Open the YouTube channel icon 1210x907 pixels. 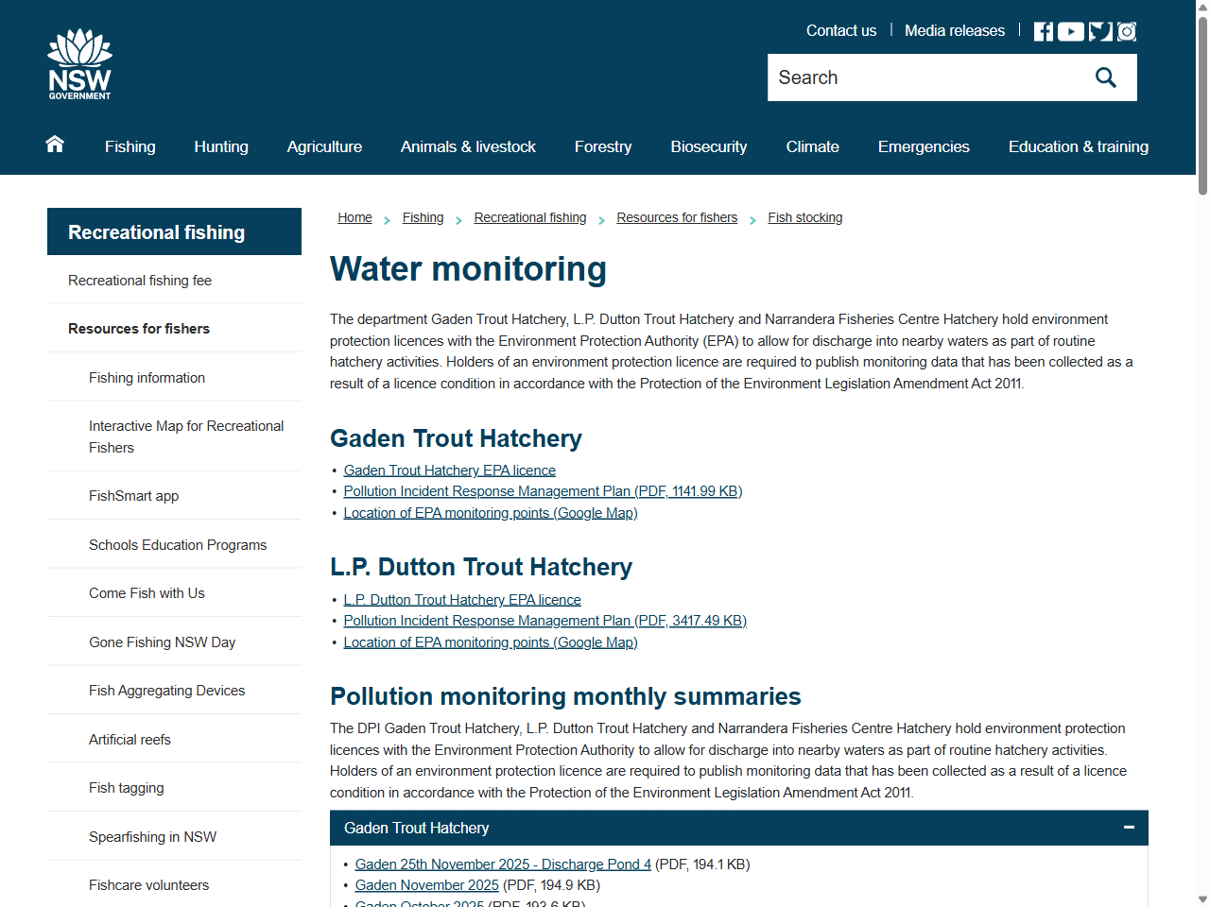tap(1070, 30)
